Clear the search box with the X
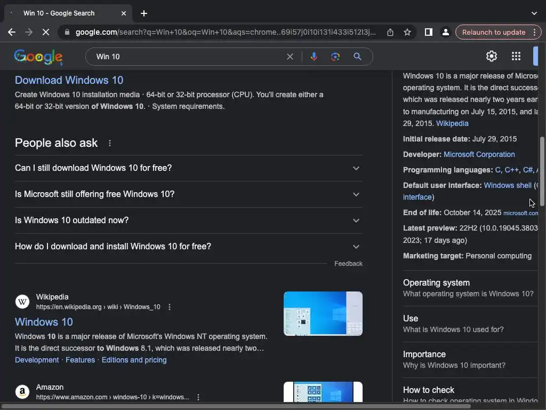This screenshot has height=410, width=546. pos(290,57)
